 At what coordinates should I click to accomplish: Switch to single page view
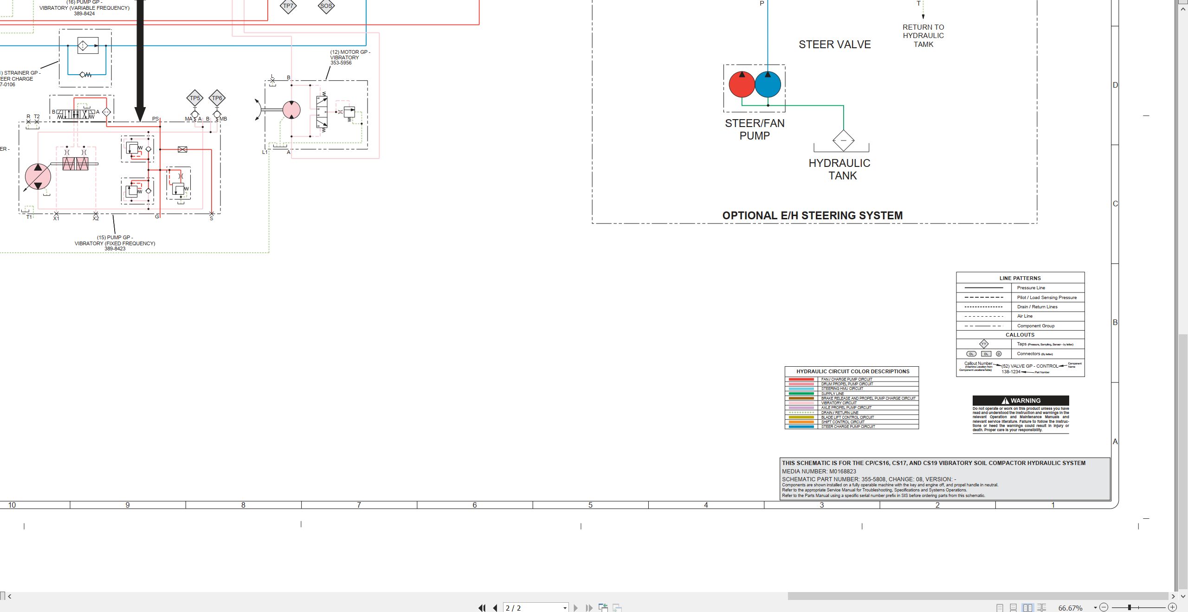point(1000,608)
